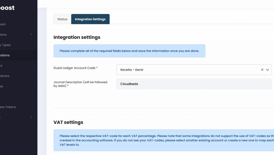
Task: Click the VAT settings heading
Action: pyautogui.click(x=68, y=122)
